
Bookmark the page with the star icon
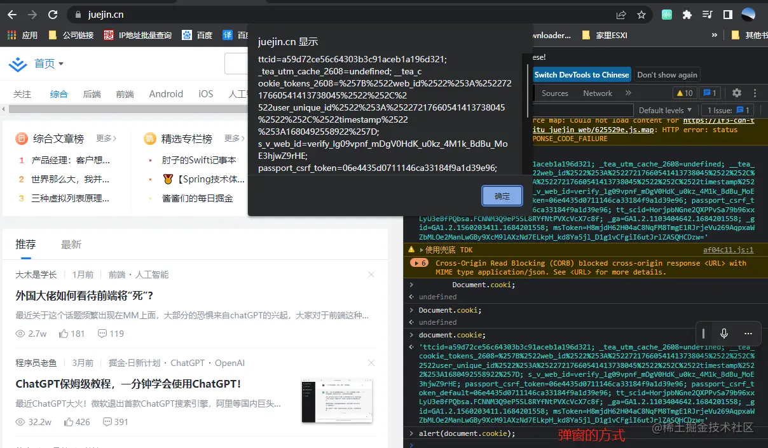(641, 14)
